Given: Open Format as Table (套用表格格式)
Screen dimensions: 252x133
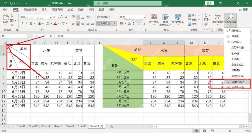Looking at the screenshot, I should (x=165, y=20).
